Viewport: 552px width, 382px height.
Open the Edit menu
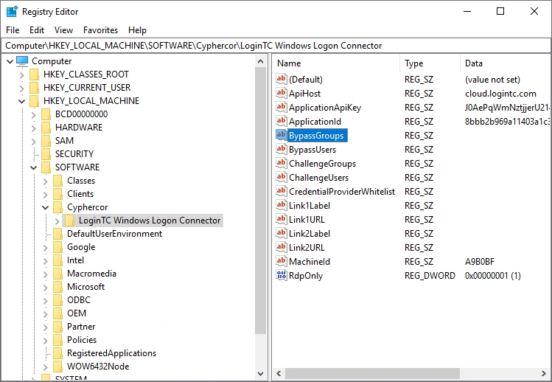pos(37,30)
